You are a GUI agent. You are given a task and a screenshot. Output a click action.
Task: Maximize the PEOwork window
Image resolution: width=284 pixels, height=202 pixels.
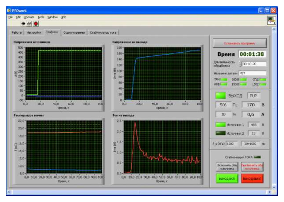pos(267,11)
